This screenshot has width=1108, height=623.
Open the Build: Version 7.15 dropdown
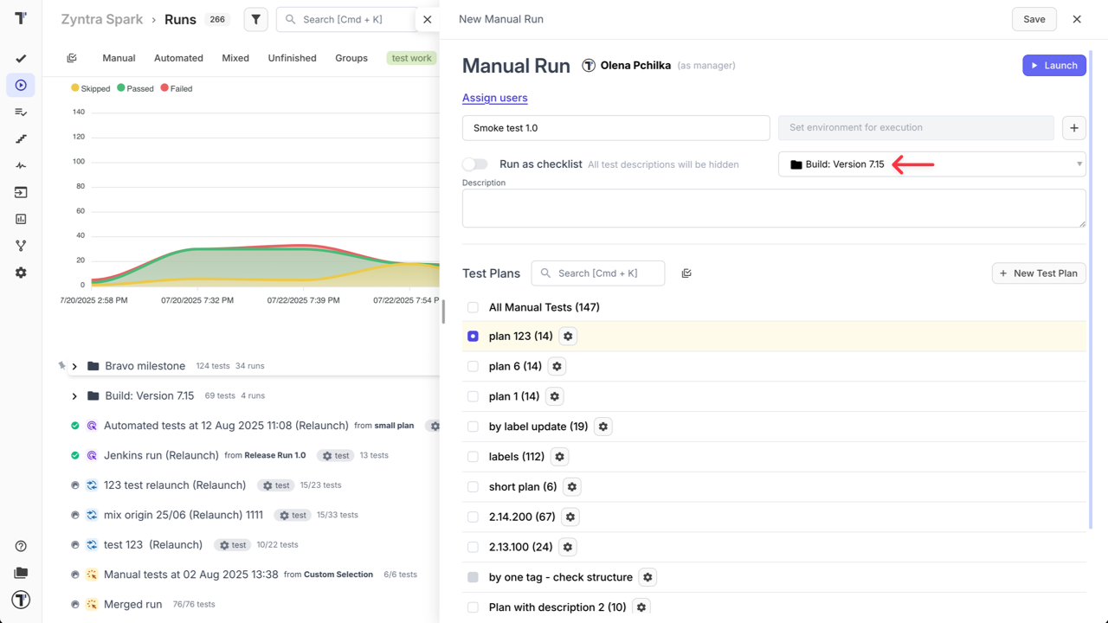[931, 164]
